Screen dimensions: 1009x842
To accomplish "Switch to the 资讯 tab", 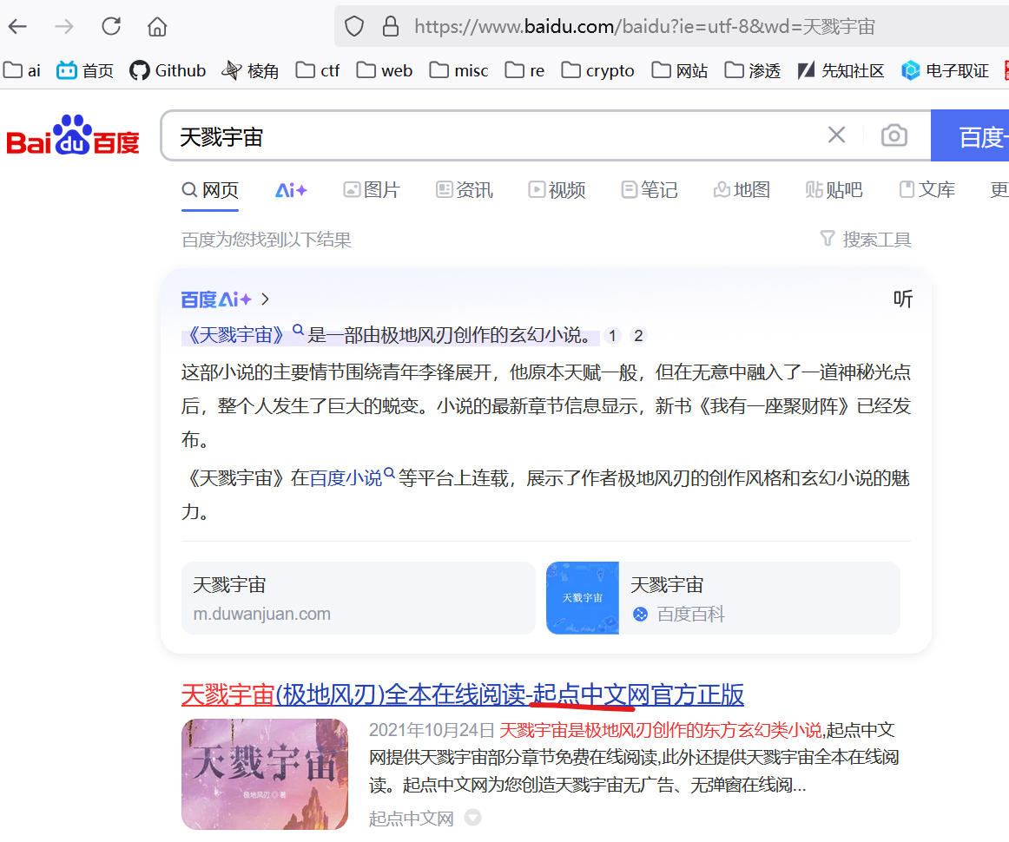I will pyautogui.click(x=464, y=190).
